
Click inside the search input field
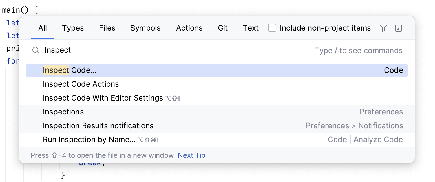(x=116, y=50)
